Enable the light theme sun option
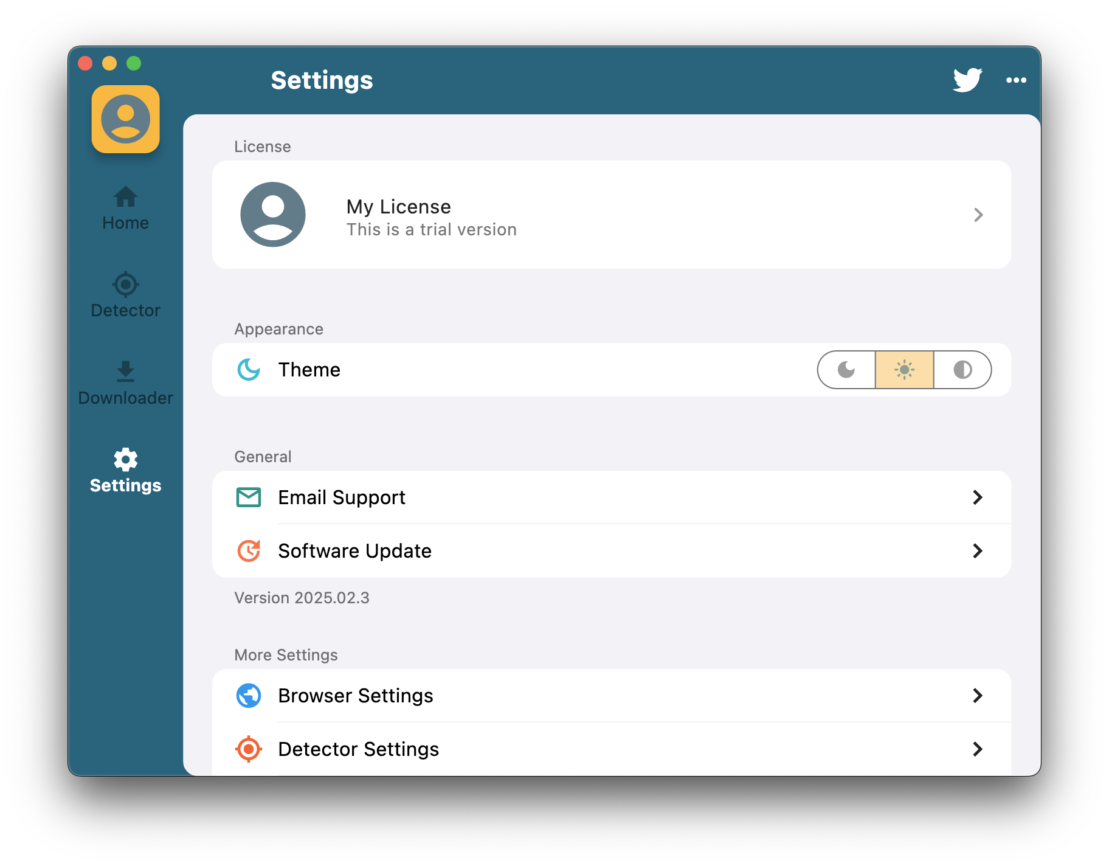Viewport: 1109px width, 866px height. click(904, 369)
